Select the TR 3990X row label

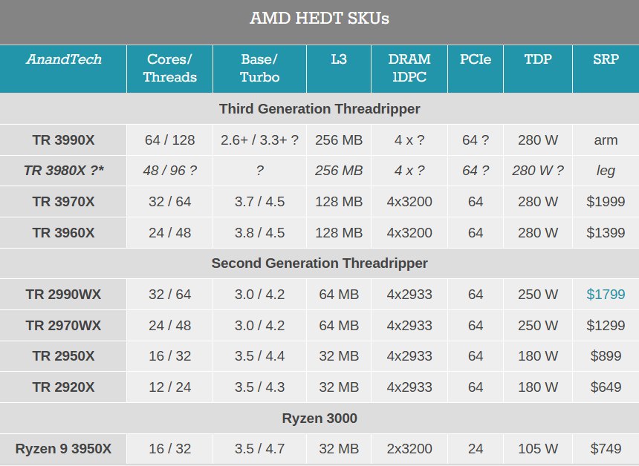pos(63,140)
